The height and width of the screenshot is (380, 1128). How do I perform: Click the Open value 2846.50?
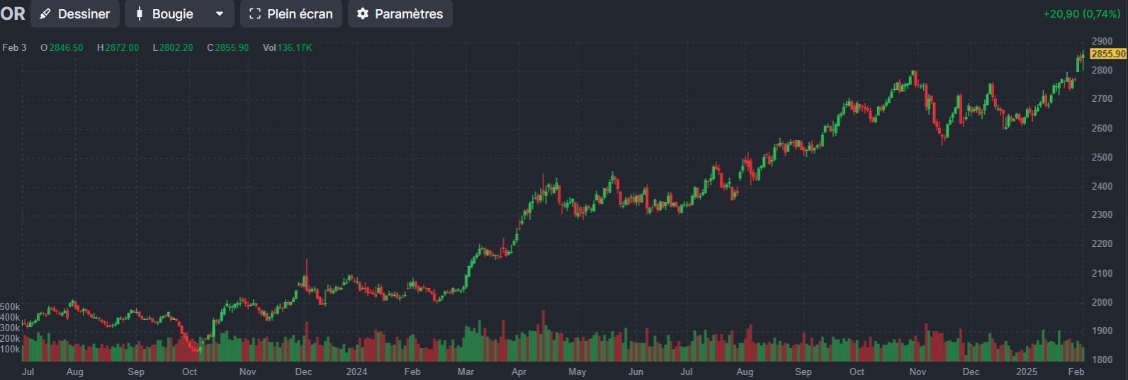[x=66, y=47]
